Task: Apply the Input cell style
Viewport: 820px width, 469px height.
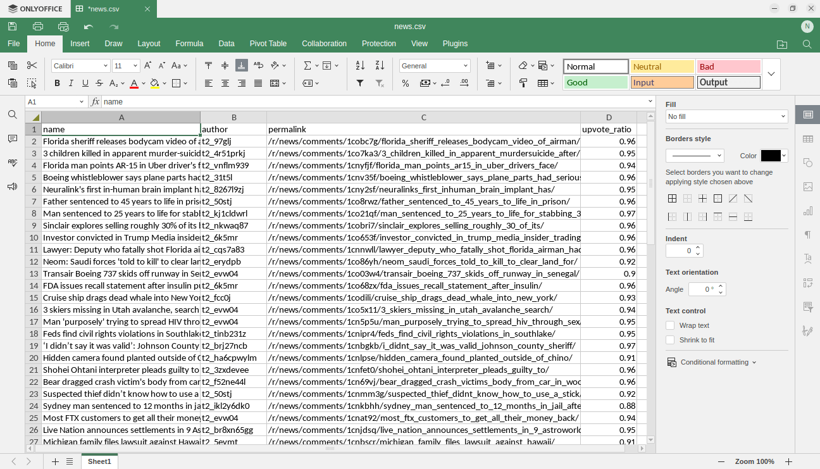Action: (662, 82)
